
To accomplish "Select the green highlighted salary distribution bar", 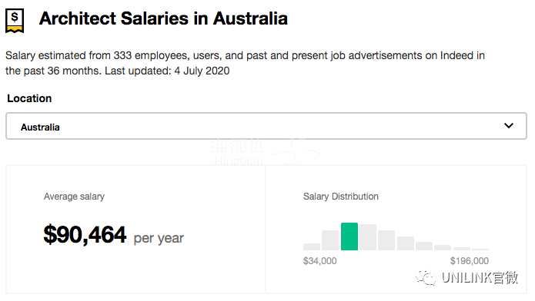I will [x=349, y=237].
